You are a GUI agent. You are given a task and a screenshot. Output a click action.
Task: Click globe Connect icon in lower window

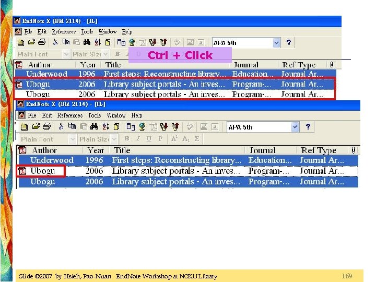(x=142, y=126)
